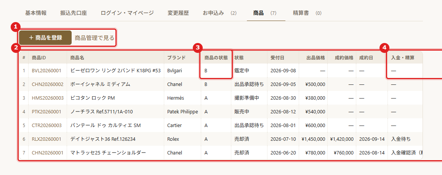Click the contract price ¥1,420,000

(342, 139)
